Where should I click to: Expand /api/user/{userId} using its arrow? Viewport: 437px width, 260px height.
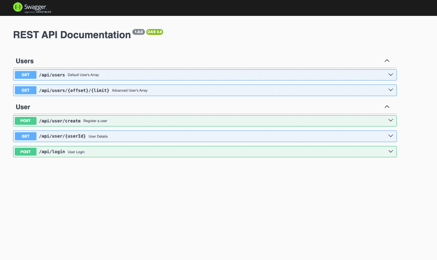(x=391, y=136)
